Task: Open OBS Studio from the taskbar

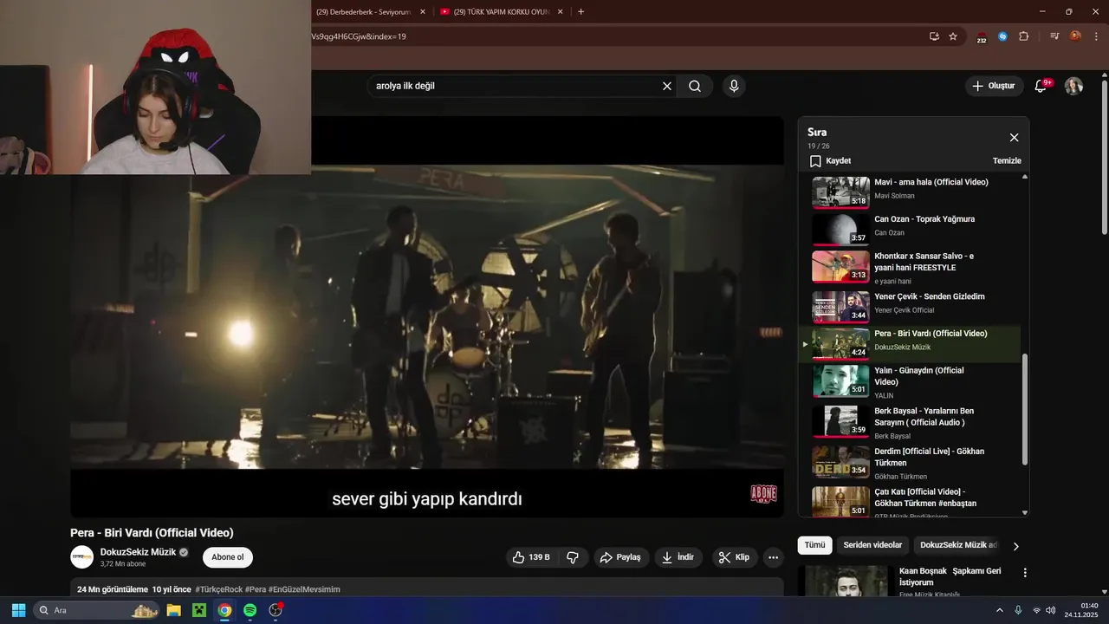Action: (x=276, y=610)
